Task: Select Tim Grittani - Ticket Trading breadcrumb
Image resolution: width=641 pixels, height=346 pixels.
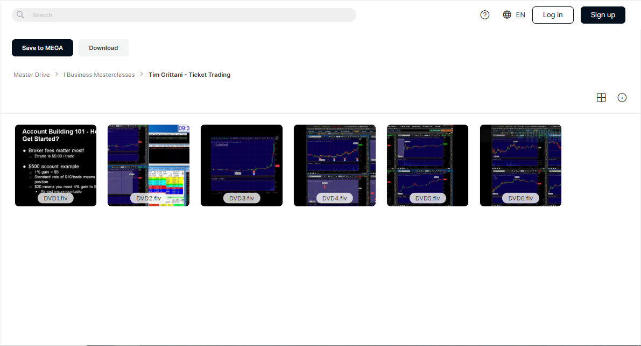Action: (x=189, y=75)
